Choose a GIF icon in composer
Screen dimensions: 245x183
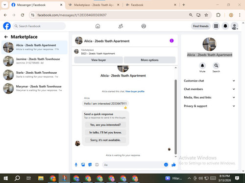97,165
